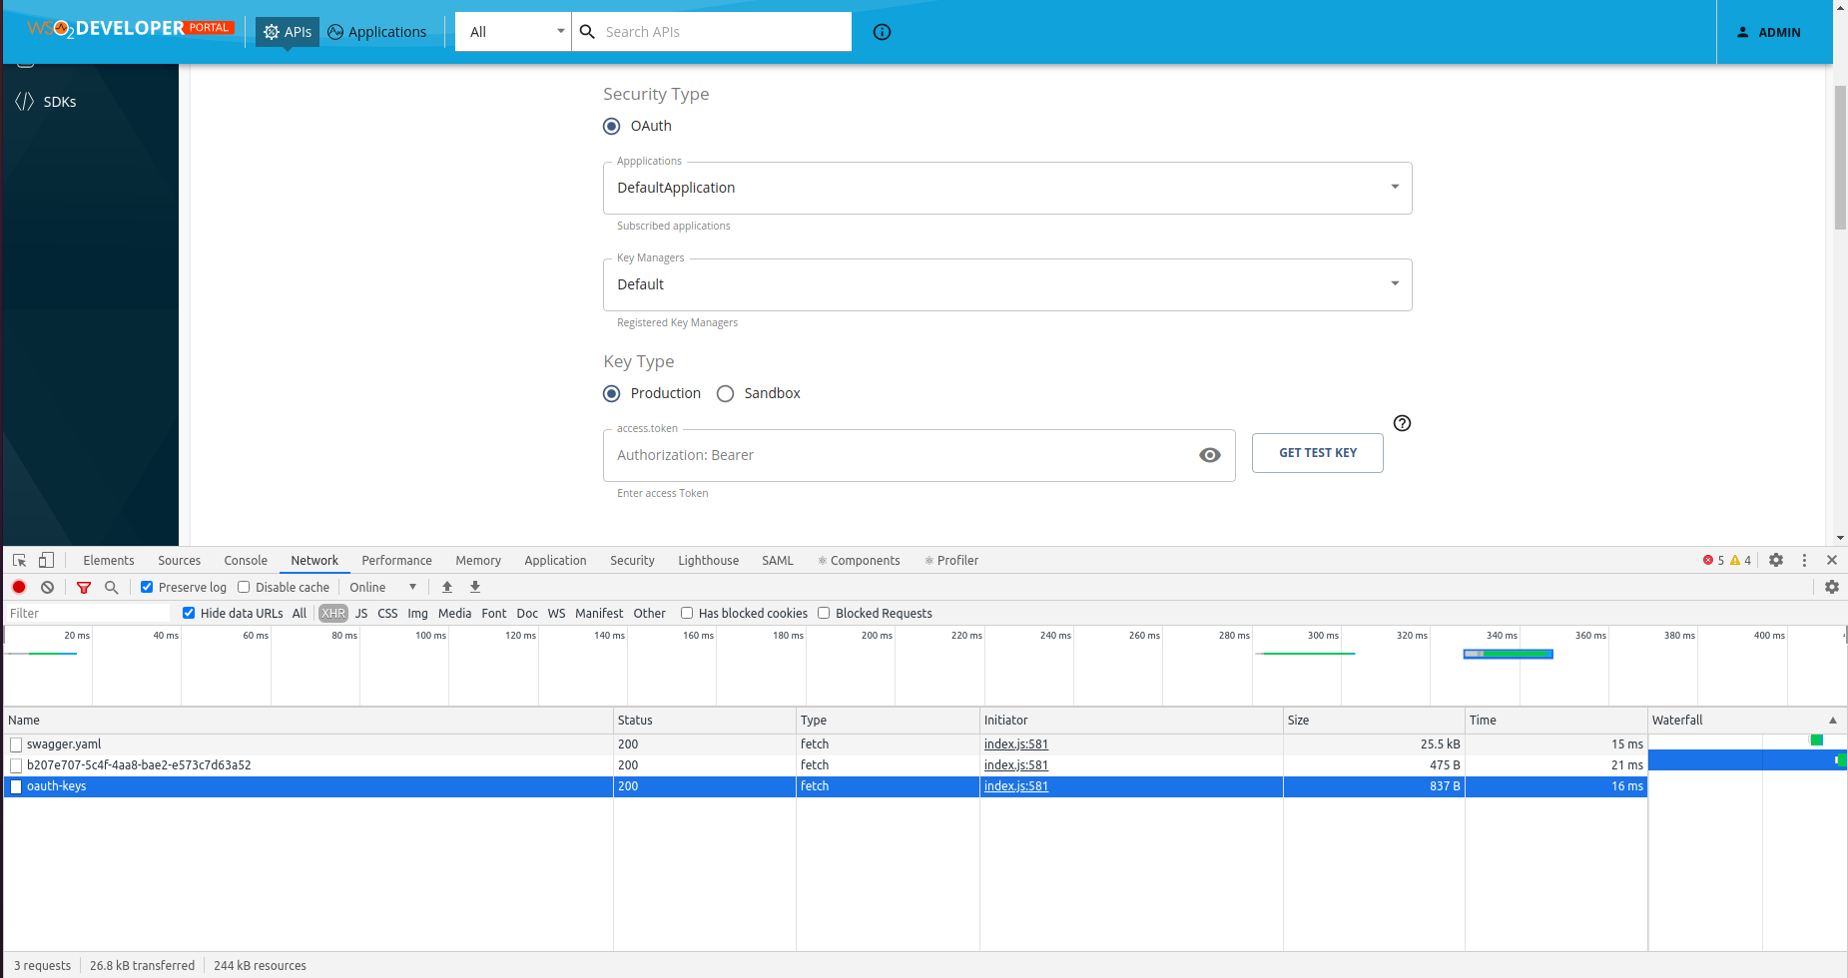Toggle Hide data URLs checkbox
Viewport: 1848px width, 978px height.
pos(189,613)
